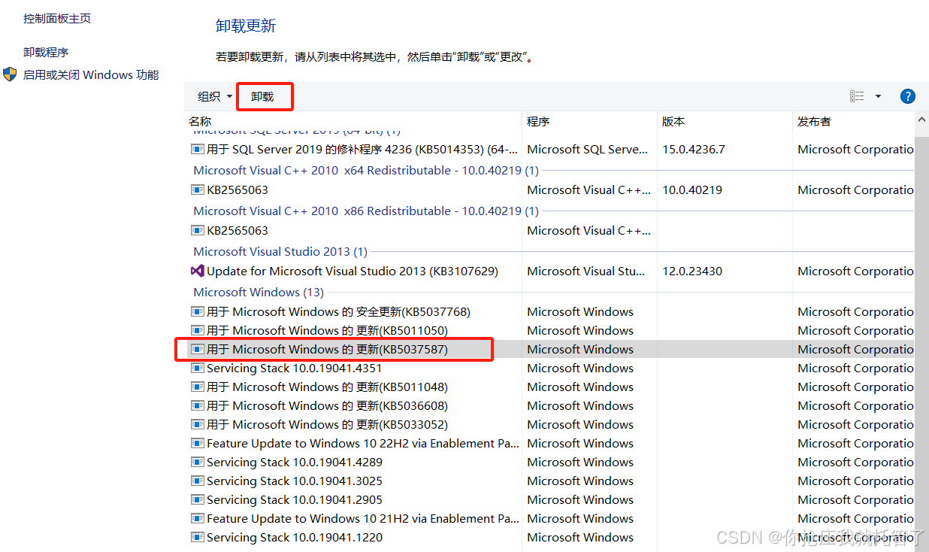Click icon of KB2565063 in x64 group
The image size is (929, 552).
[x=198, y=190]
